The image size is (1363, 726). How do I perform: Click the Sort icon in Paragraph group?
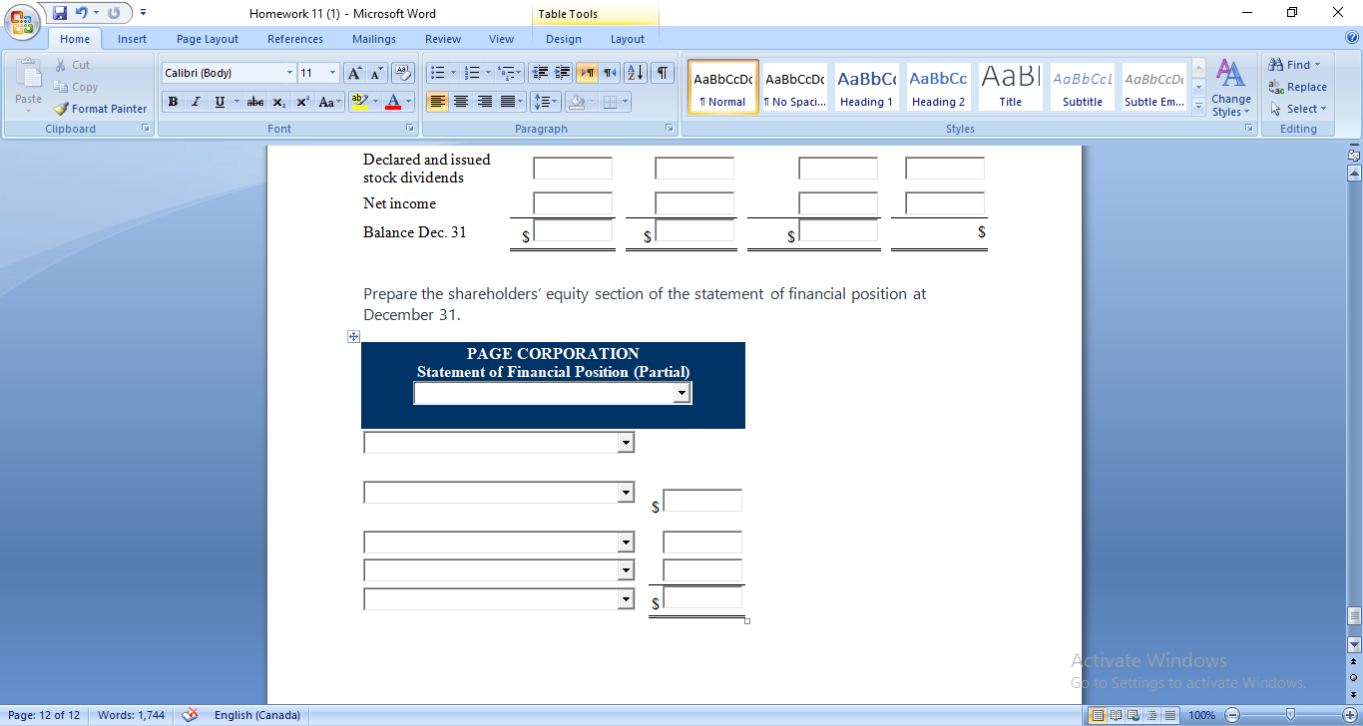point(636,72)
